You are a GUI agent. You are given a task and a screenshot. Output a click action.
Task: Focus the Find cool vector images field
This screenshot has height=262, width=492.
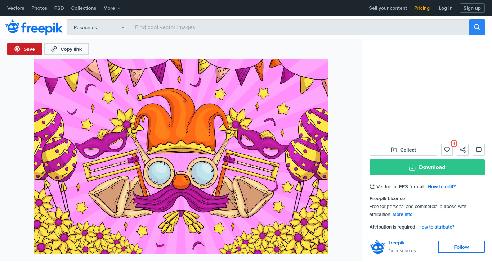tap(300, 27)
